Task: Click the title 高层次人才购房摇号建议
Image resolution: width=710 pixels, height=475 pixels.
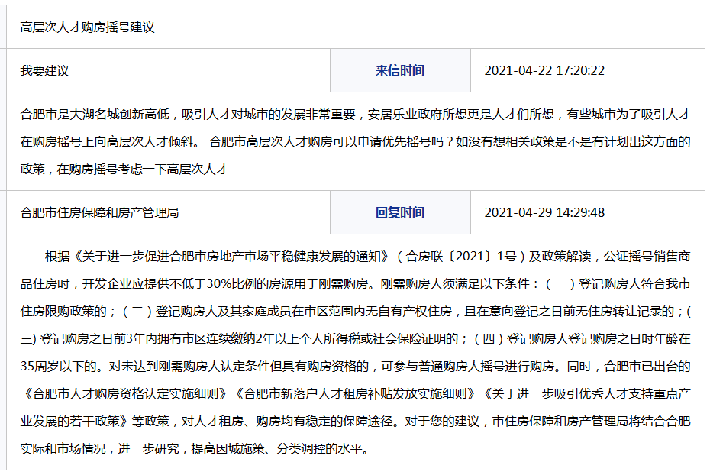Action: pyautogui.click(x=87, y=27)
